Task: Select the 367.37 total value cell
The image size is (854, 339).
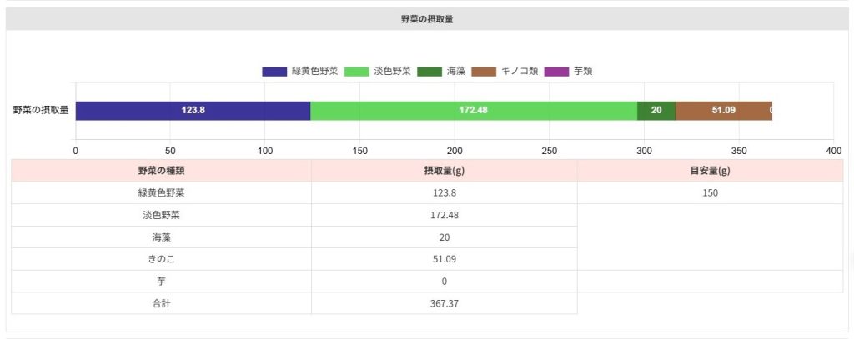Action: click(444, 303)
